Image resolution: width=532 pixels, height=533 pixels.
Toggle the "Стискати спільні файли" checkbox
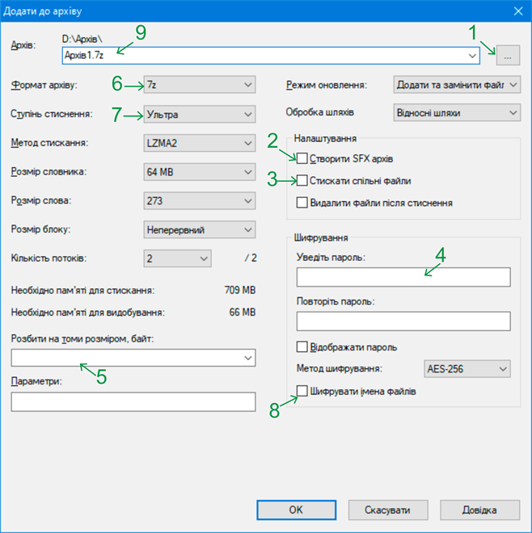(x=303, y=180)
